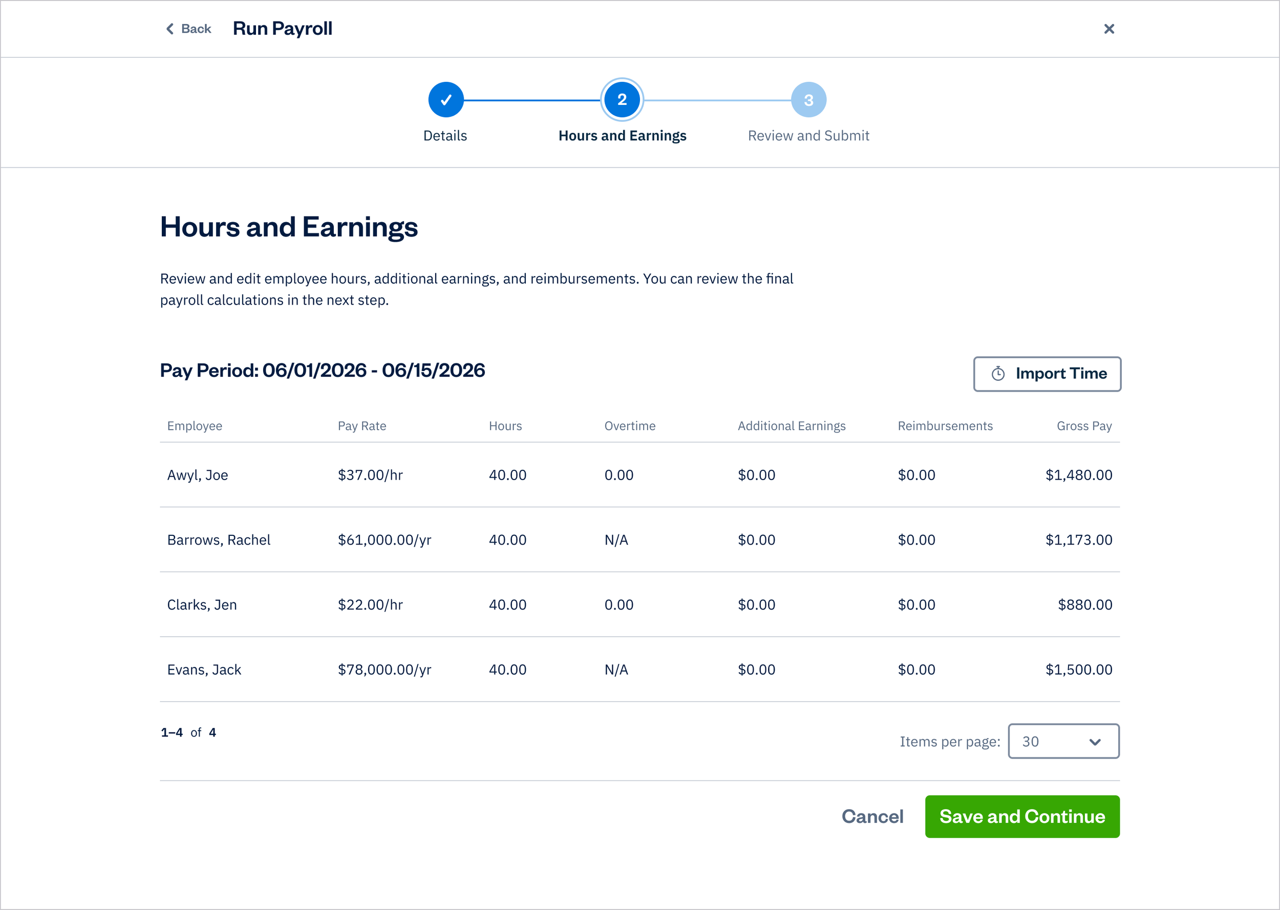
Task: Click the 1–4 of 4 pagination text
Action: (188, 732)
